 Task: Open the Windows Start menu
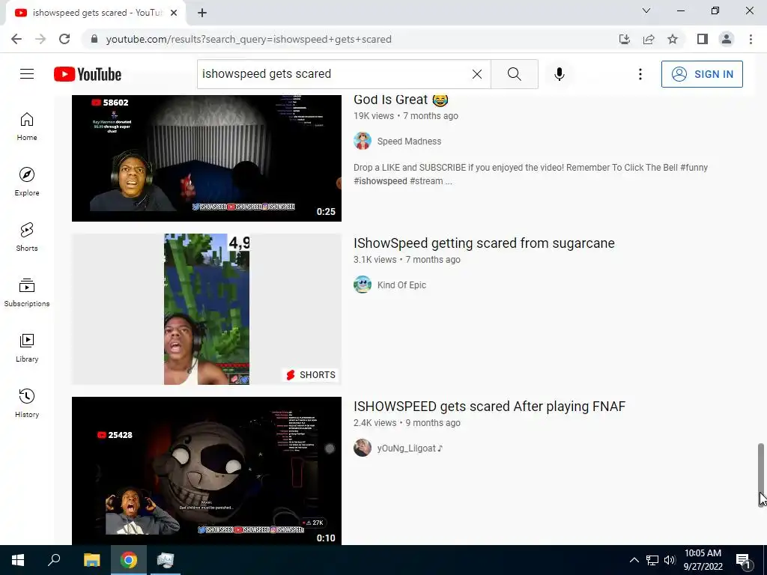18,560
